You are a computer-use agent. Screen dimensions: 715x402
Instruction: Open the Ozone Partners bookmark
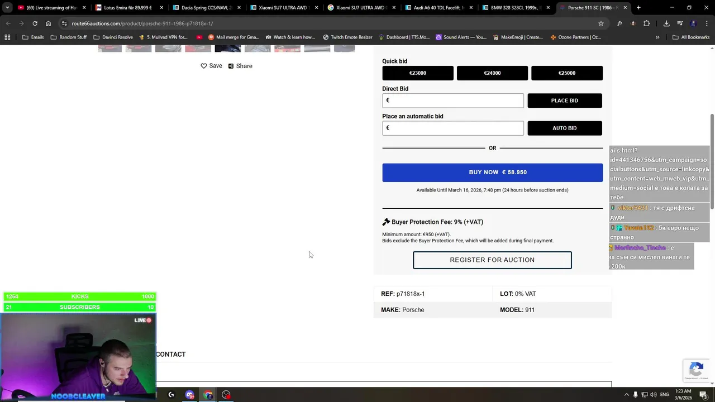[x=575, y=37]
